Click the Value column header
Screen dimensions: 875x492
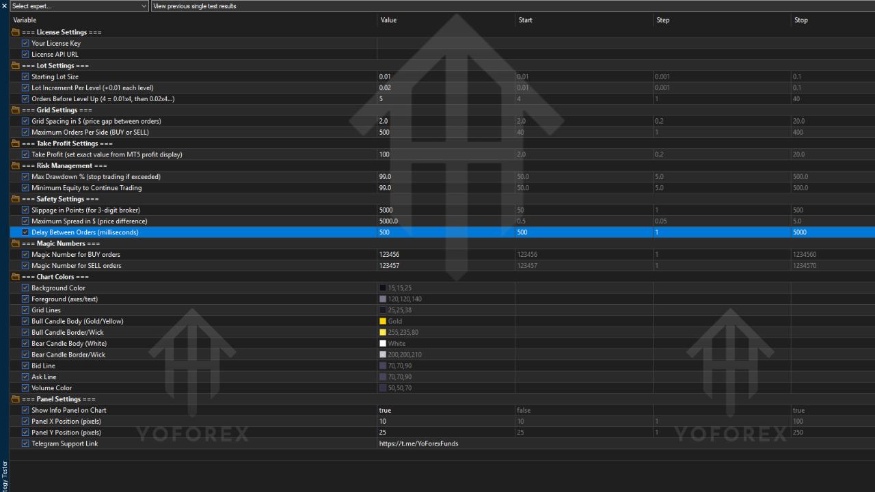tap(388, 20)
